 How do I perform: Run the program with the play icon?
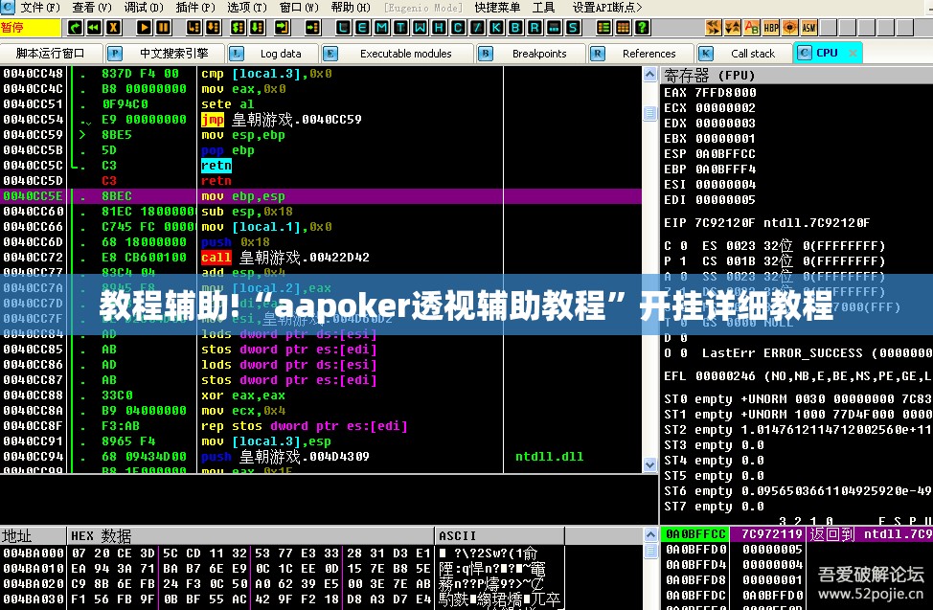click(x=144, y=28)
